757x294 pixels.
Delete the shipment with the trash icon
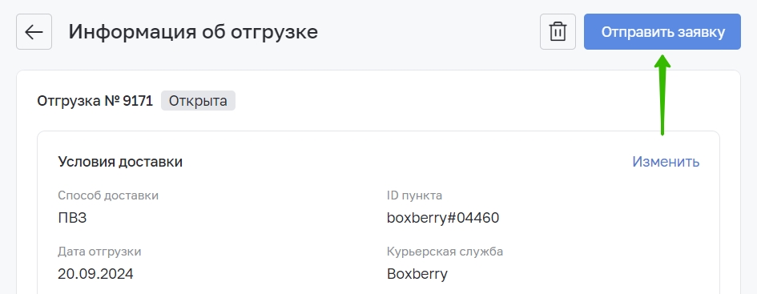coord(558,32)
